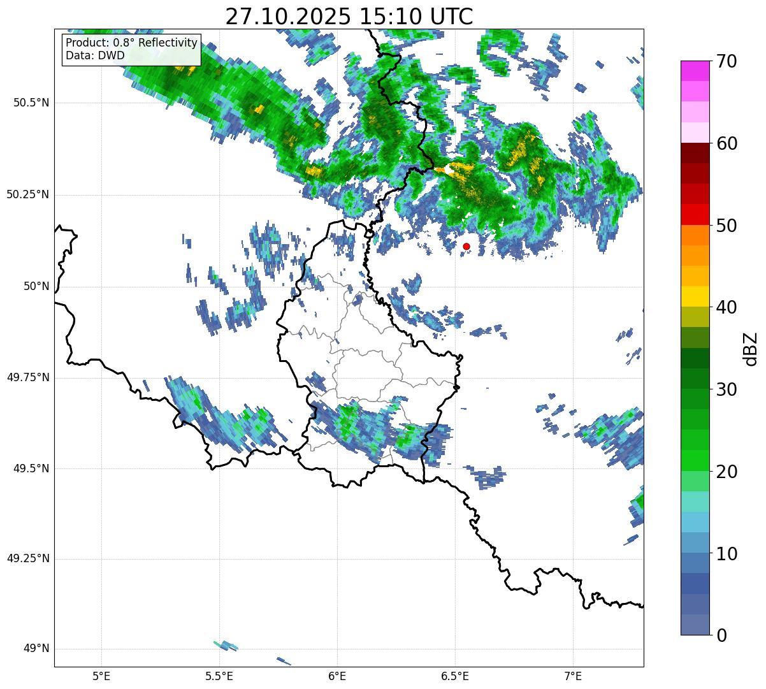
Task: Click the title 27.10.2025 15:10 UTC
Action: click(x=349, y=17)
